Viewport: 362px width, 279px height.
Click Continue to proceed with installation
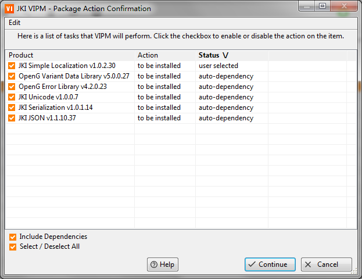[270, 264]
